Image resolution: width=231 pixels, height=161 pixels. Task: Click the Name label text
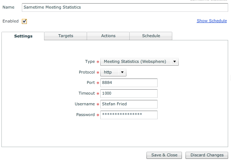8,7
